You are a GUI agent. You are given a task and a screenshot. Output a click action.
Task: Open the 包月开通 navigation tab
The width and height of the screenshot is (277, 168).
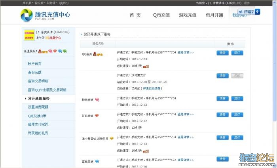[214, 15]
